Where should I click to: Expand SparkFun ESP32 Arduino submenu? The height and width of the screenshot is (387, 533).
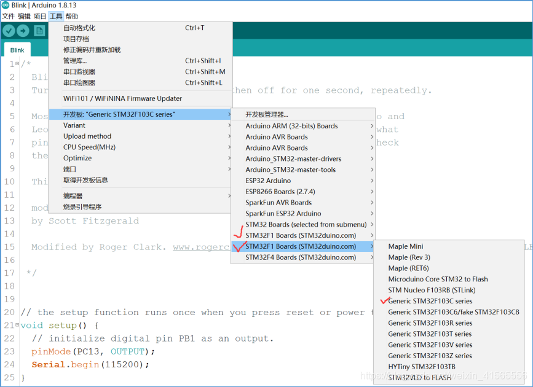[303, 213]
